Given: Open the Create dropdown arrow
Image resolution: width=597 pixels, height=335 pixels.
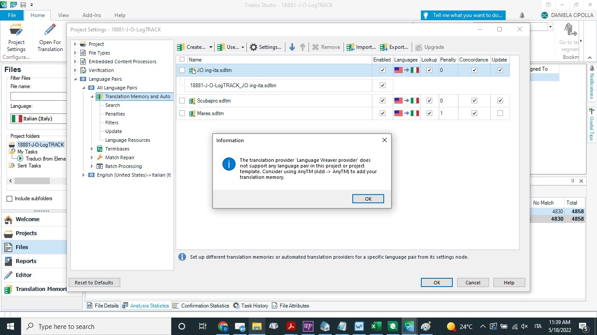Looking at the screenshot, I should point(211,47).
